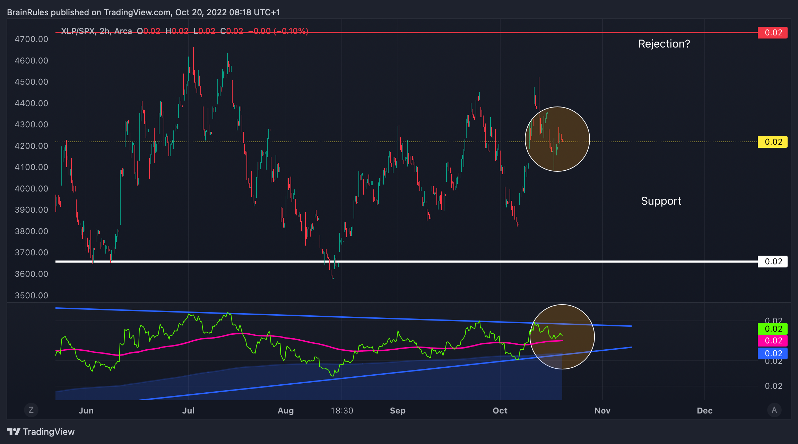Image resolution: width=798 pixels, height=444 pixels.
Task: Click the 3700.00 price scale value
Action: click(32, 253)
